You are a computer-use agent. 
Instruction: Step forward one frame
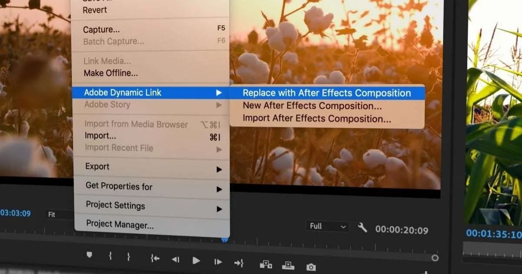pyautogui.click(x=218, y=262)
